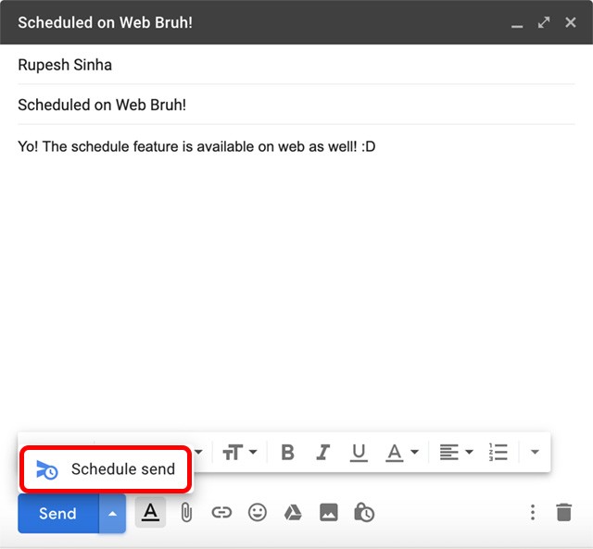The height and width of the screenshot is (549, 593).
Task: Insert a photo with the image icon
Action: [x=328, y=513]
